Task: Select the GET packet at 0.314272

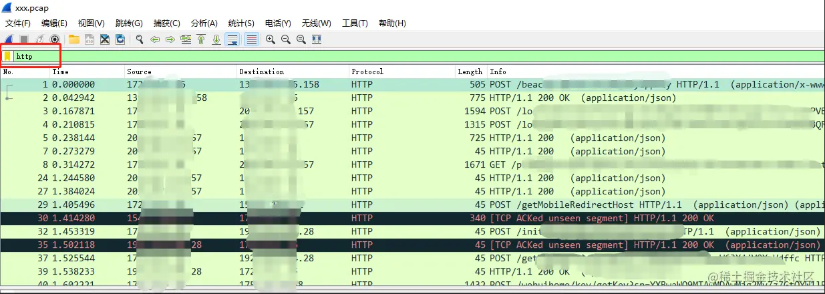Action: pos(413,164)
